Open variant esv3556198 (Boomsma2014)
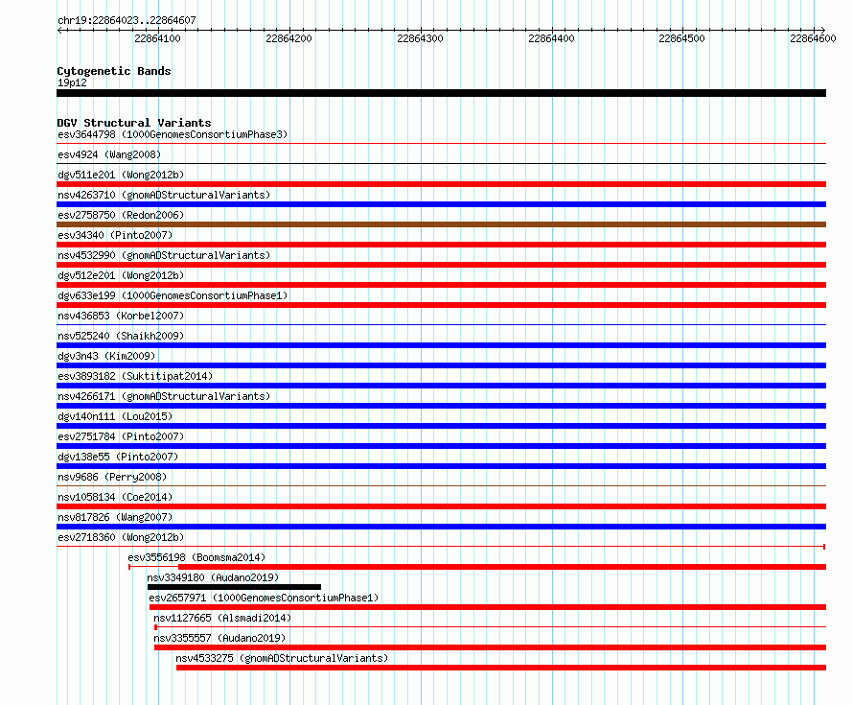Image resolution: width=853 pixels, height=705 pixels. point(196,557)
